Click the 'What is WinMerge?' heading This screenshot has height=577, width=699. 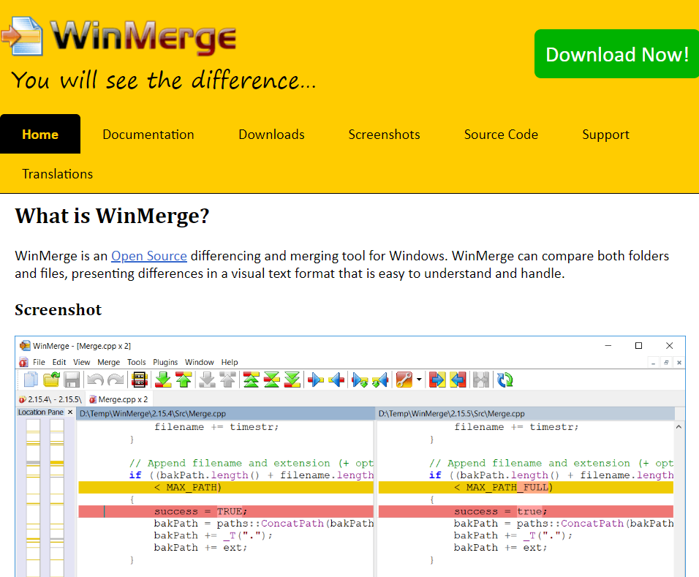[x=112, y=216]
